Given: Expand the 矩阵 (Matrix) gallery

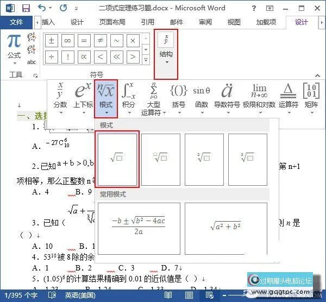Looking at the screenshot, I should point(311,99).
